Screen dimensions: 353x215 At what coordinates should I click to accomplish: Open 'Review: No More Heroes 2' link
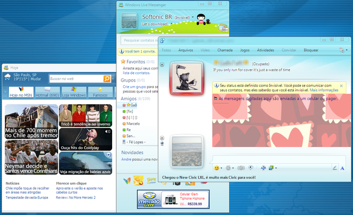pos(76,198)
